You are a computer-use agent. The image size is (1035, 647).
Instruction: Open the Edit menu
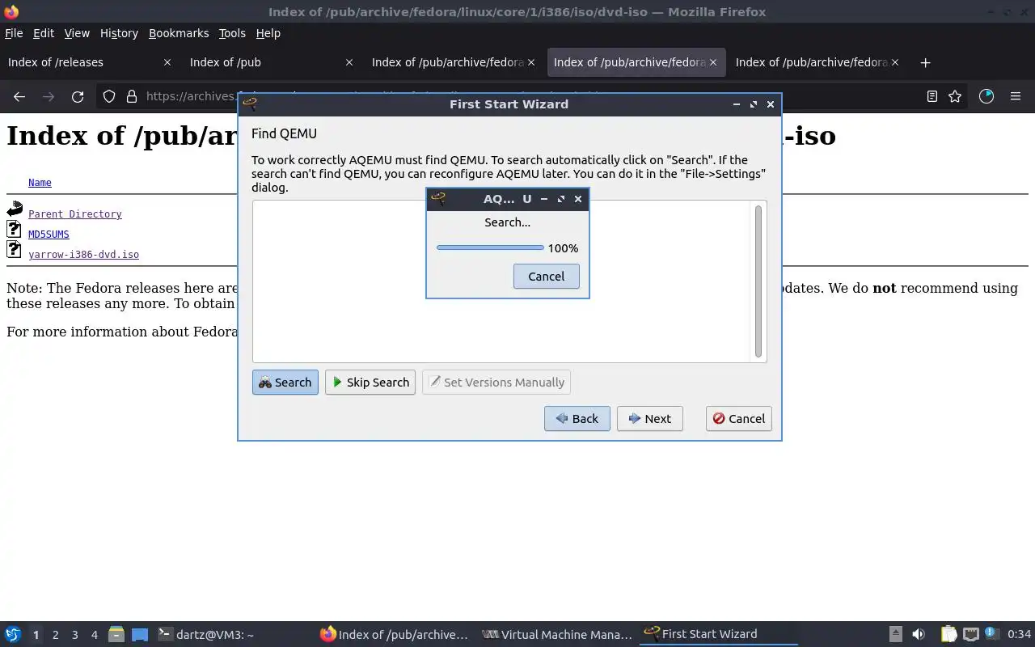[44, 33]
